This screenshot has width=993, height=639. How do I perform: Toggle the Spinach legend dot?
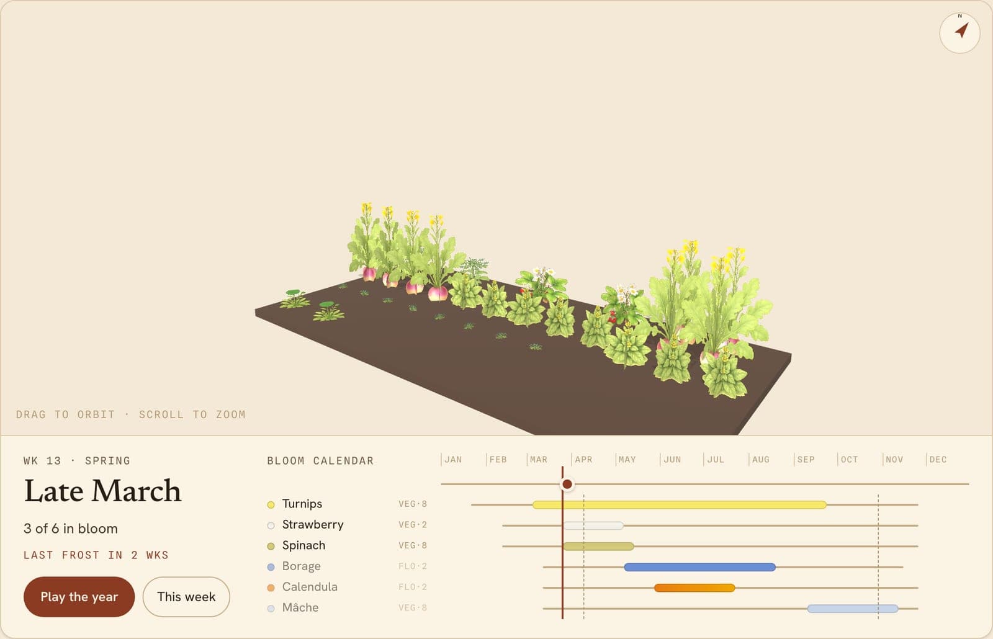[x=271, y=546]
